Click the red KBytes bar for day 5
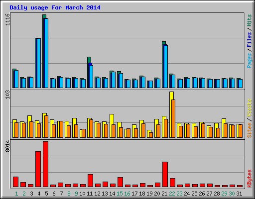 (x=46, y=164)
